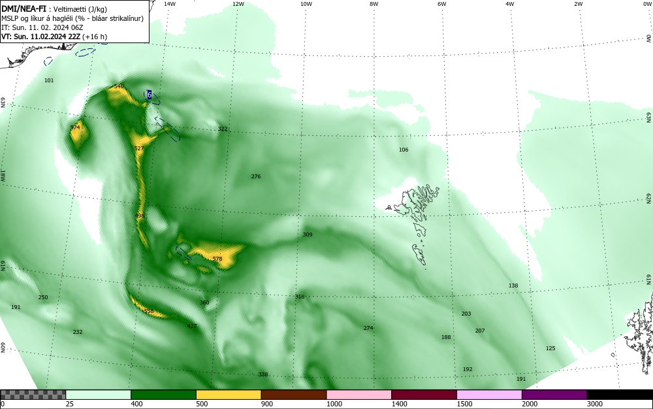Click the '207' map value

click(480, 331)
